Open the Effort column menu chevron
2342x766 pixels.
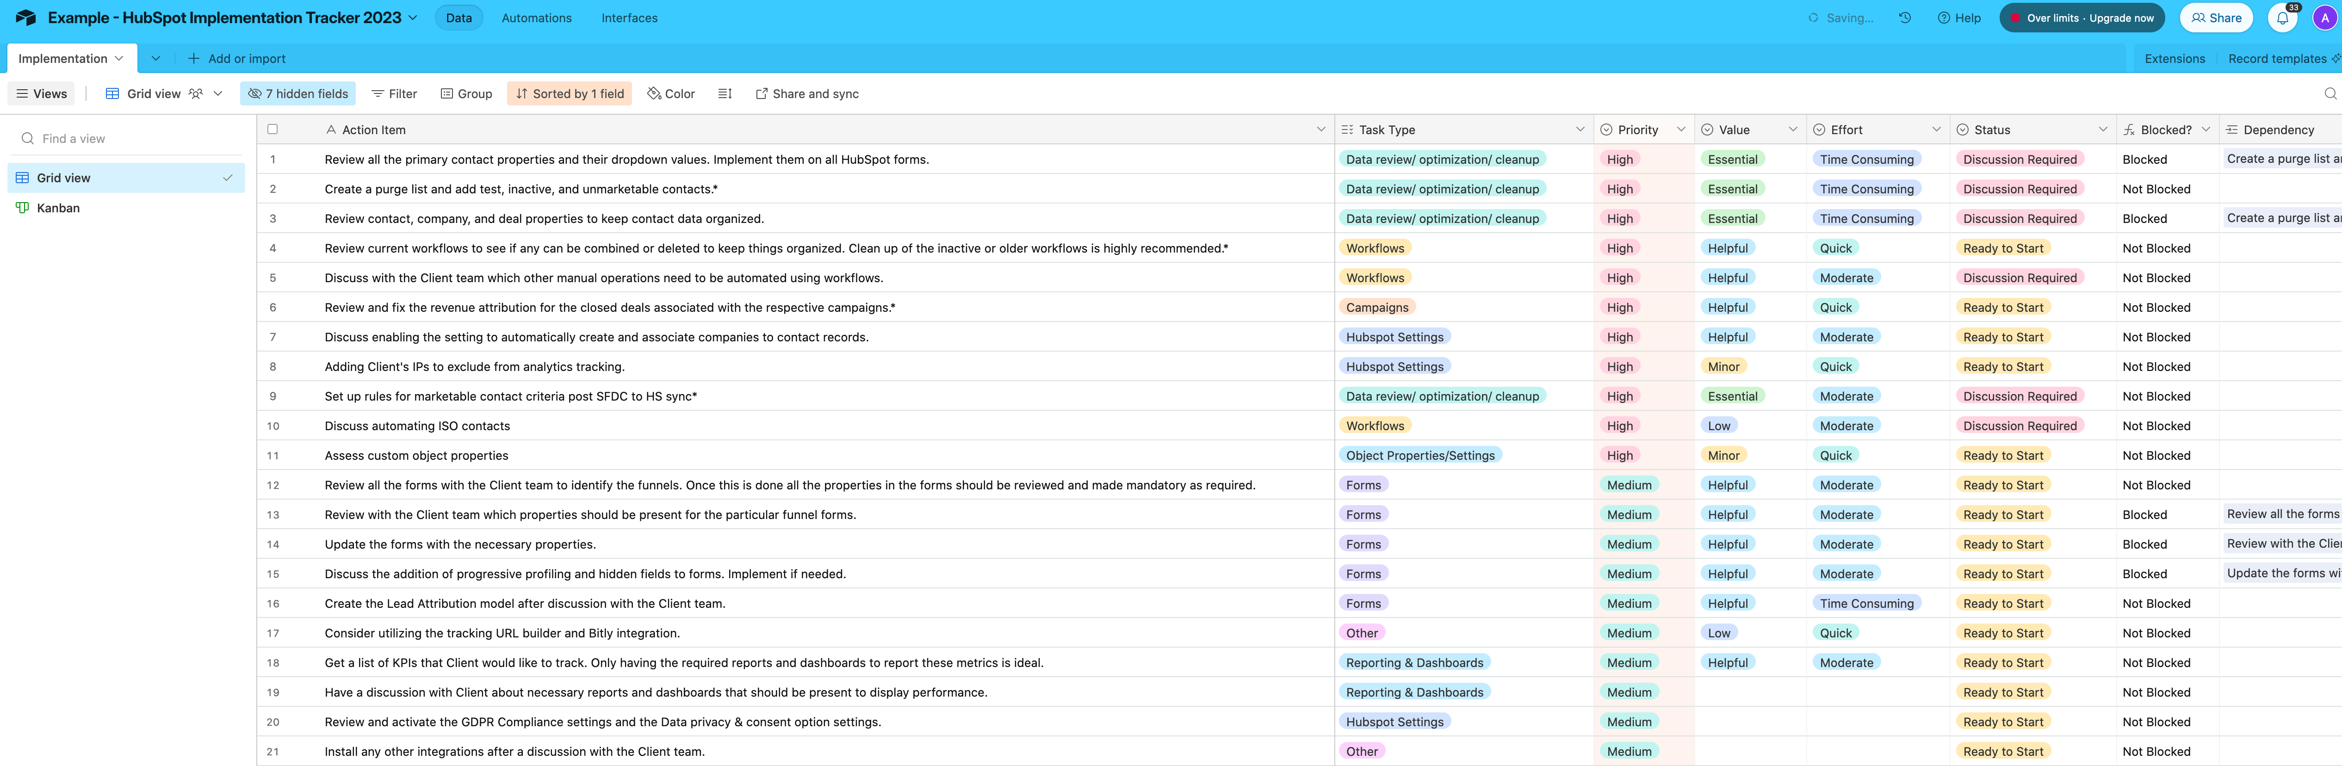pos(1937,130)
